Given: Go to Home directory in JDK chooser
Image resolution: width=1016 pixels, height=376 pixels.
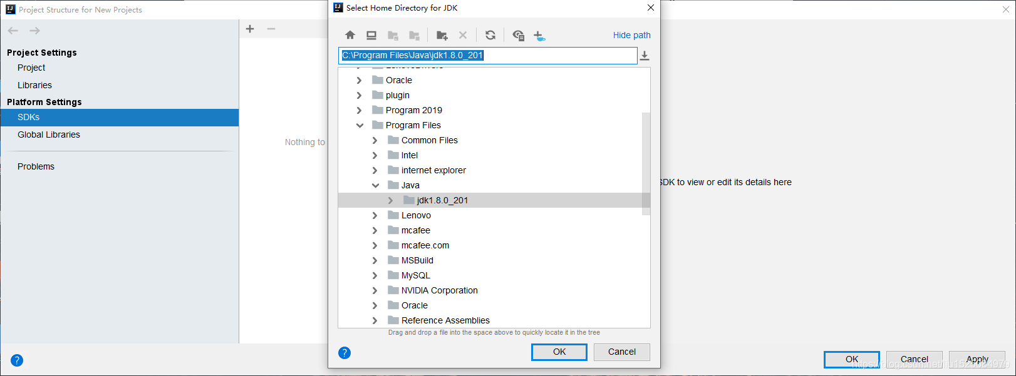Looking at the screenshot, I should click(350, 35).
